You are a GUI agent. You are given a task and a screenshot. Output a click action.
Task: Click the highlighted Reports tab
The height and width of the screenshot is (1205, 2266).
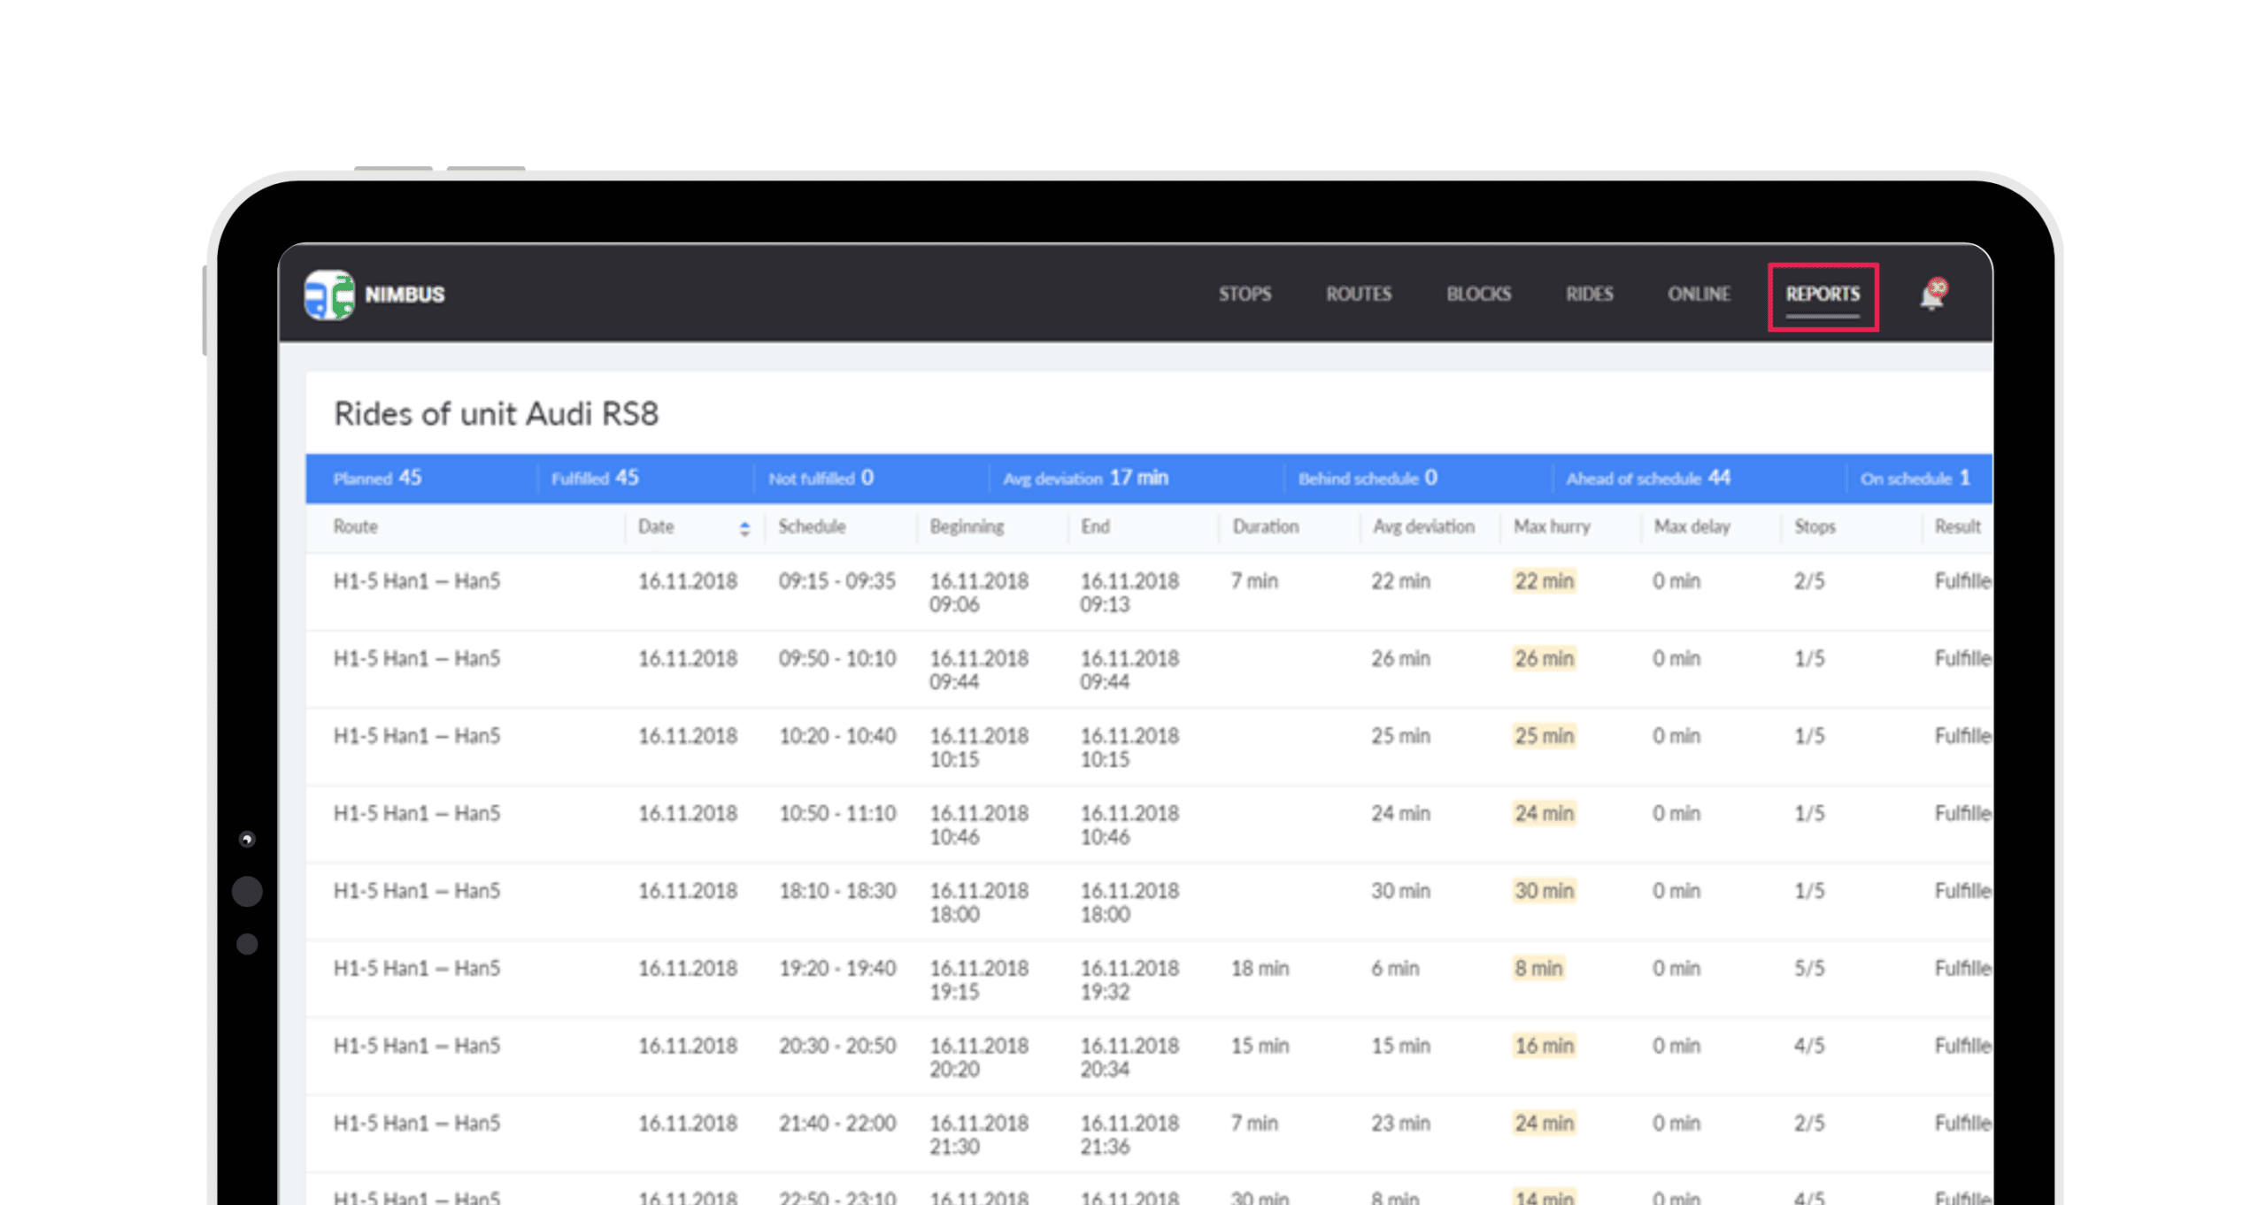tap(1822, 295)
